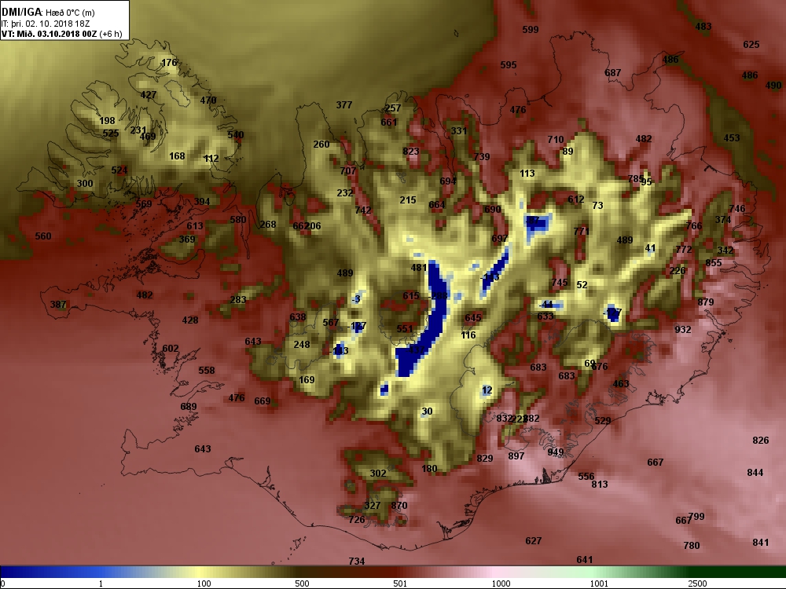The width and height of the screenshot is (786, 589).
Task: Click the map value '949'
Action: 556,452
